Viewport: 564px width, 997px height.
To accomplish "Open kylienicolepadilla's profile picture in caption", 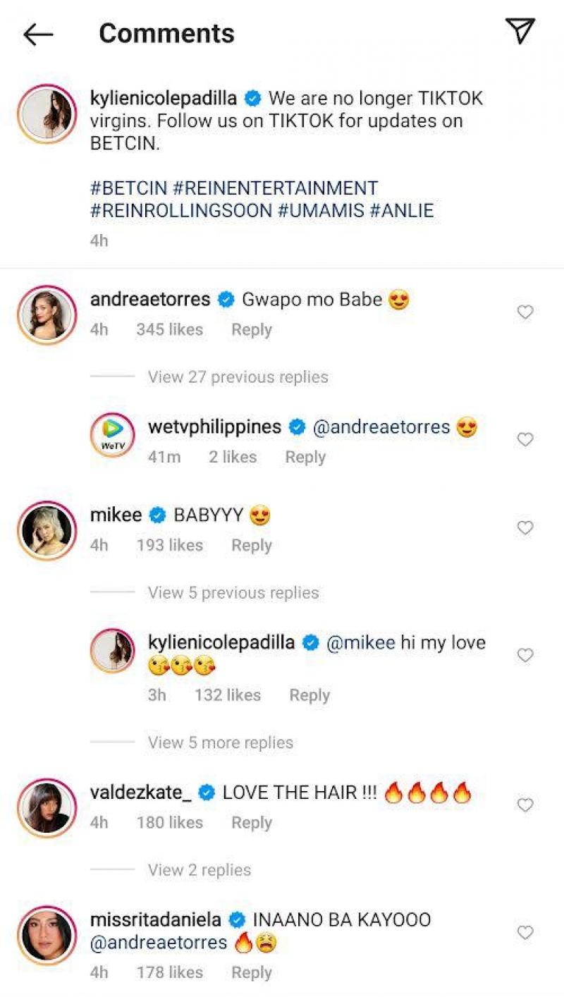I will pos(47,114).
